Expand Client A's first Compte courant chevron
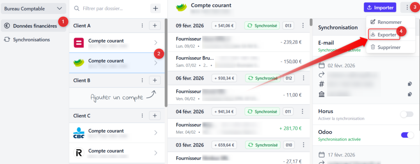This screenshot has width=420, height=164. [156, 42]
